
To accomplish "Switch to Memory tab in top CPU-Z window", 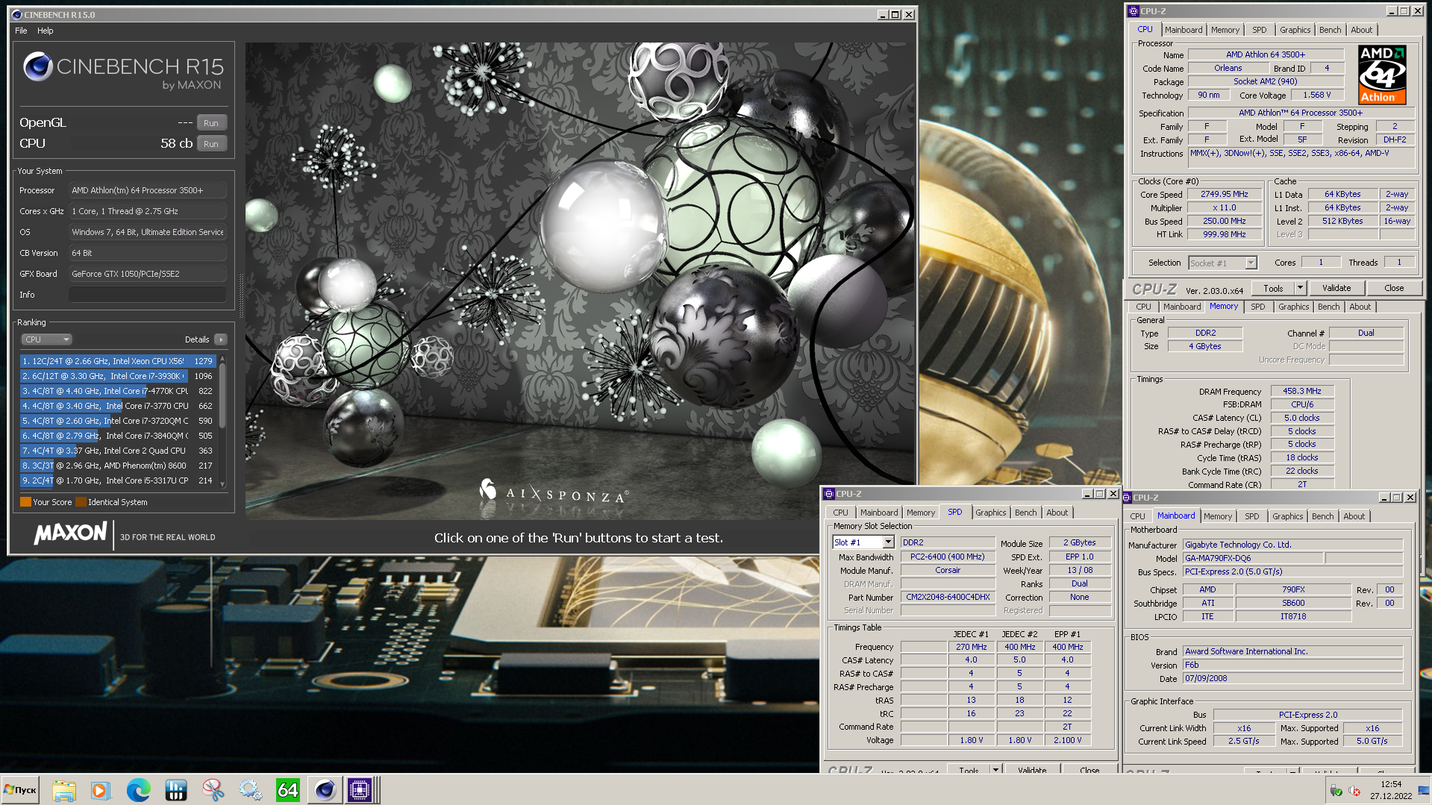I will 1225,30.
